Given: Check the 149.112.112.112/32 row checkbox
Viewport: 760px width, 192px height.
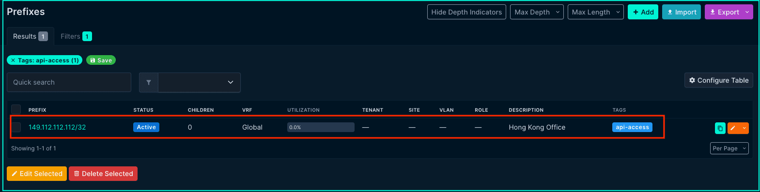Looking at the screenshot, I should point(16,127).
